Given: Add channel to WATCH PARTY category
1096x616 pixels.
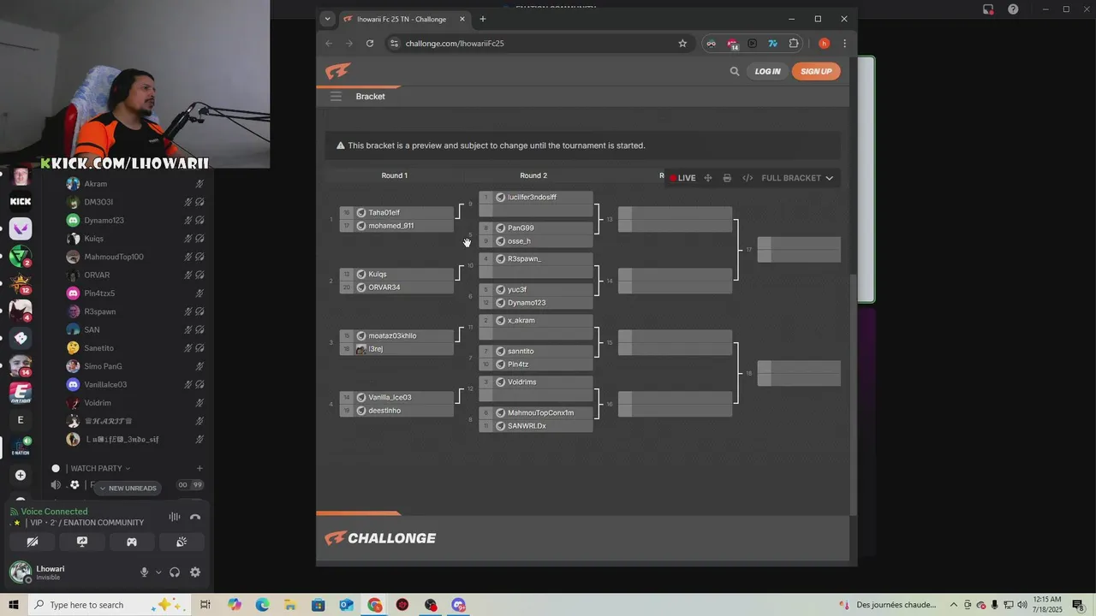Looking at the screenshot, I should pyautogui.click(x=200, y=469).
